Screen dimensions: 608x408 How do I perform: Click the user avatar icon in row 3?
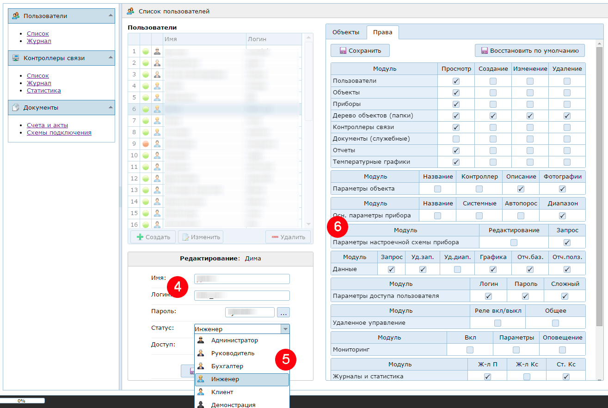point(157,74)
